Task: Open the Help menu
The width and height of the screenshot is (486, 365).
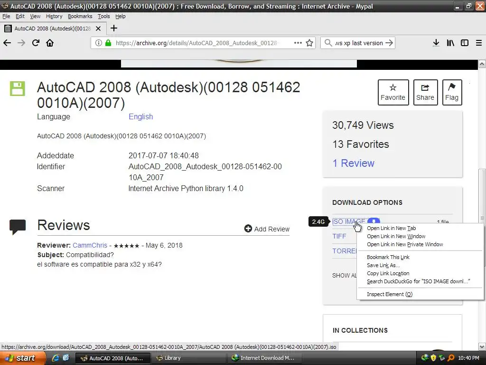Action: coord(120,16)
